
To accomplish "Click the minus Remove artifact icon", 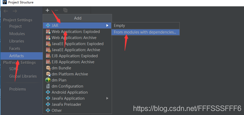I will (x=56, y=11).
